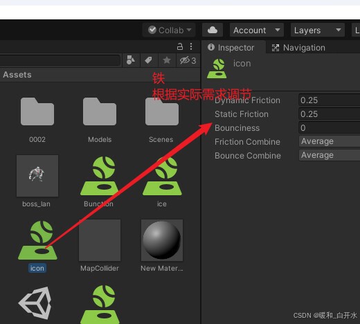Click the '0002' folder name
360x324 pixels.
(x=37, y=139)
